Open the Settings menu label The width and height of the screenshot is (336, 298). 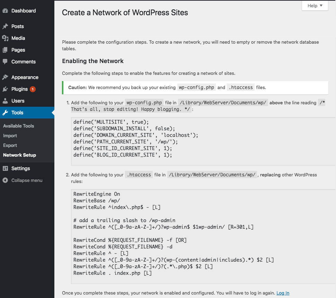(x=20, y=168)
